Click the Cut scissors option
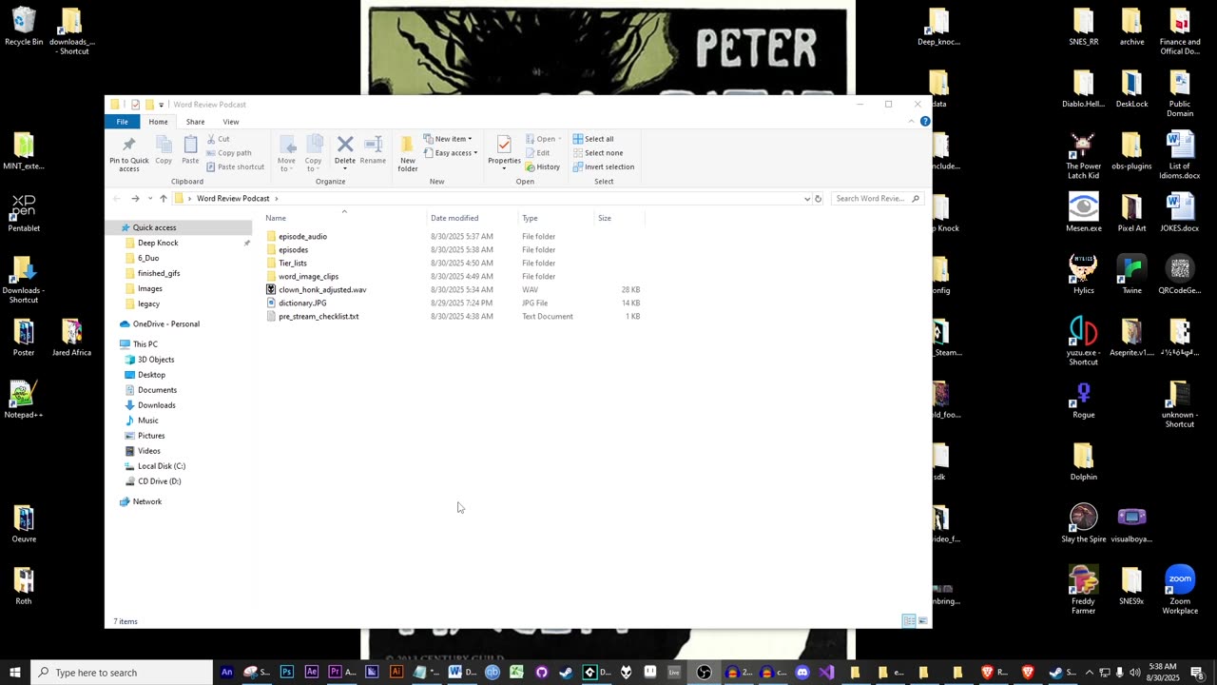The width and height of the screenshot is (1217, 685). (x=218, y=139)
